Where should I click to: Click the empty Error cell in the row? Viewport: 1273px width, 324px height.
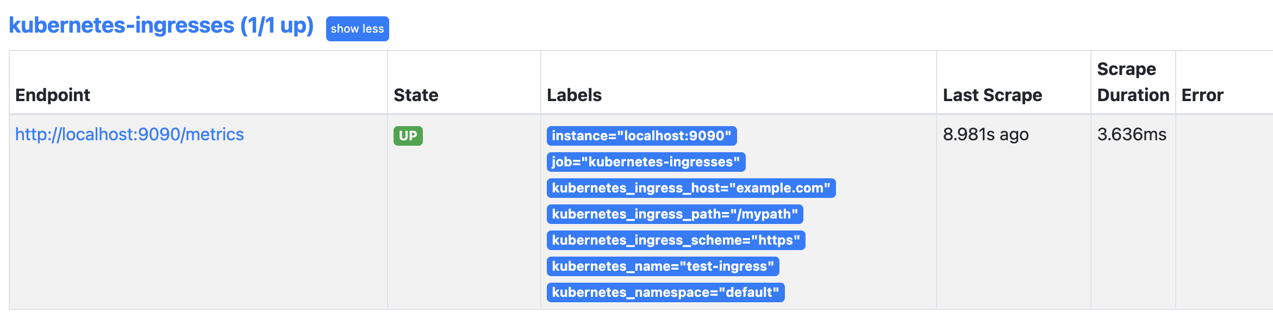pyautogui.click(x=1223, y=211)
